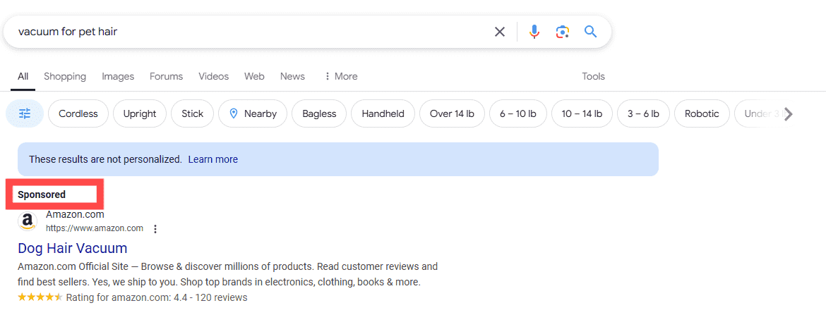Image resolution: width=826 pixels, height=315 pixels.
Task: Select the Nearby location filter chip
Action: pos(253,113)
